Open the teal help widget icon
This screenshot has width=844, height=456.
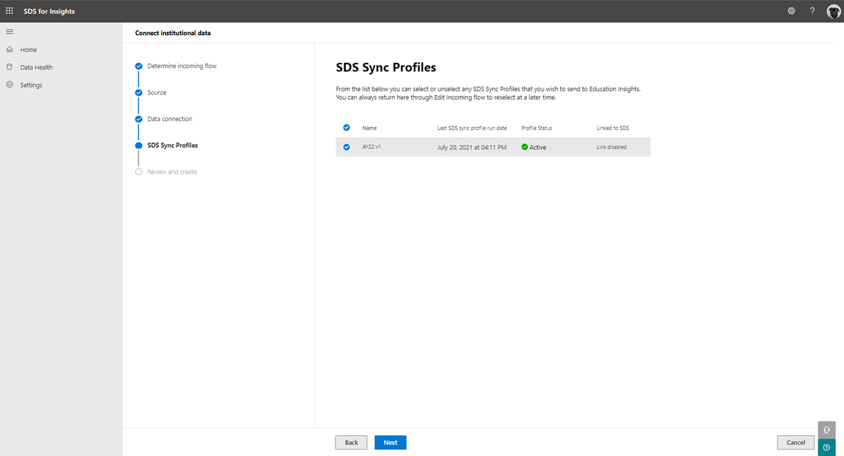click(x=826, y=447)
